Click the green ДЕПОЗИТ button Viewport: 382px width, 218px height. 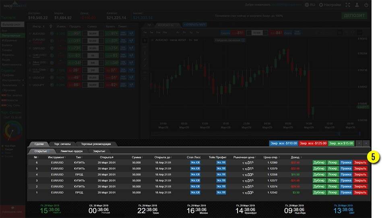point(354,16)
